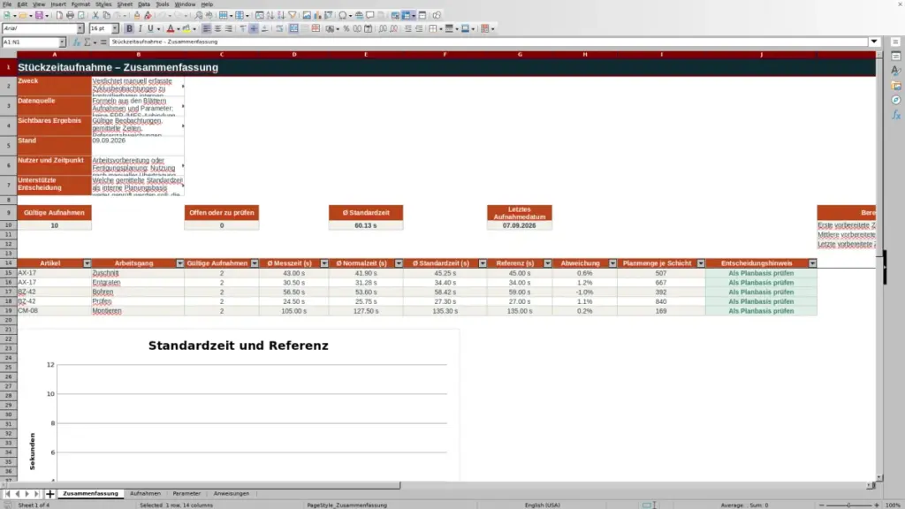Expand the Abweichung column filter dropdown

[612, 263]
